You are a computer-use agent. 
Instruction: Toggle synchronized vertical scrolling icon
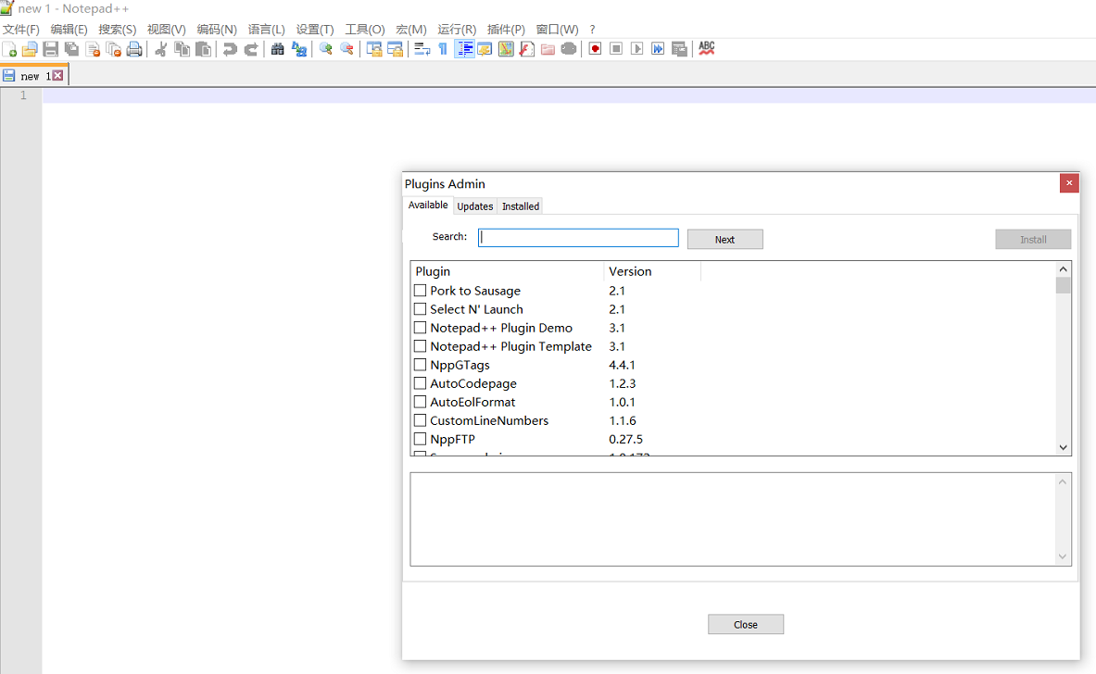pyautogui.click(x=374, y=49)
